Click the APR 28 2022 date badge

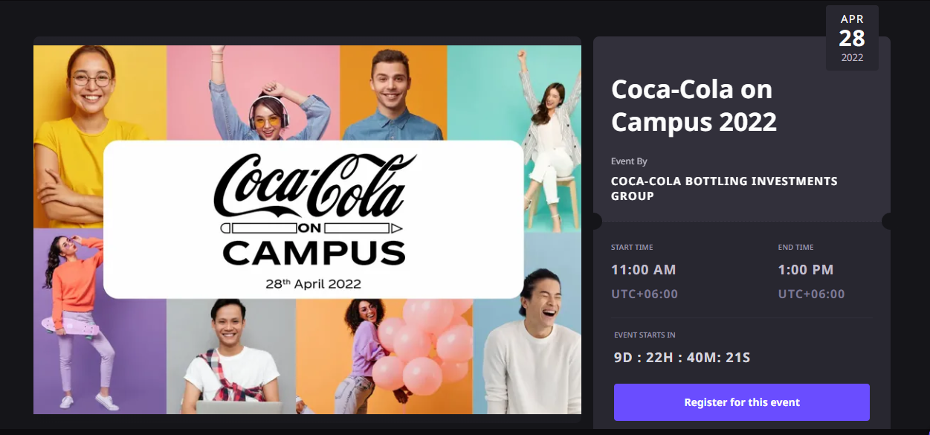(x=852, y=38)
